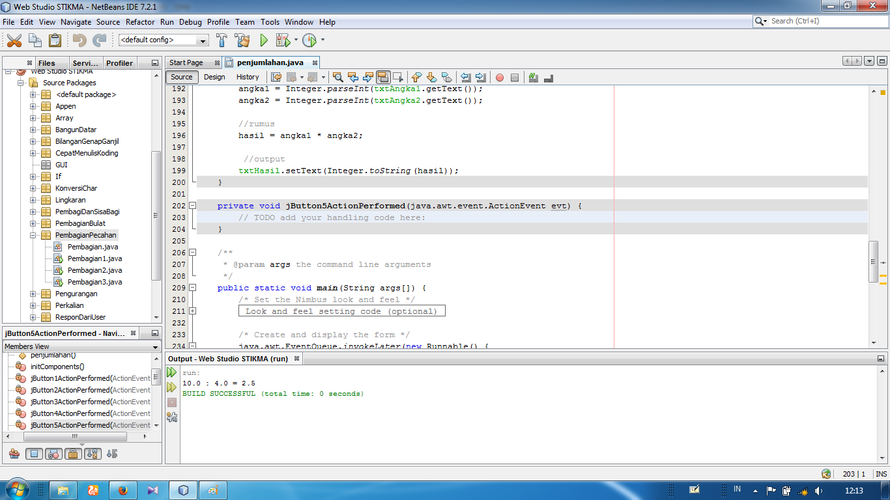Click the Shift Line Right icon
This screenshot has width=890, height=500.
tap(481, 77)
